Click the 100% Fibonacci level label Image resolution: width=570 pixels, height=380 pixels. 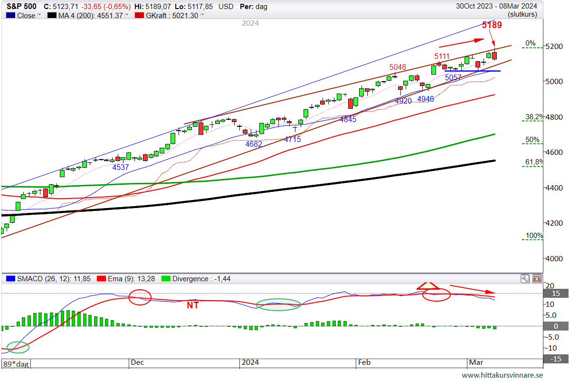click(x=534, y=236)
